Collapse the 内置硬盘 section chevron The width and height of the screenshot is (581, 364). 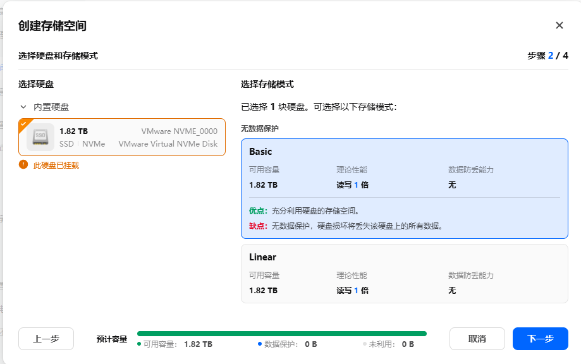point(23,107)
